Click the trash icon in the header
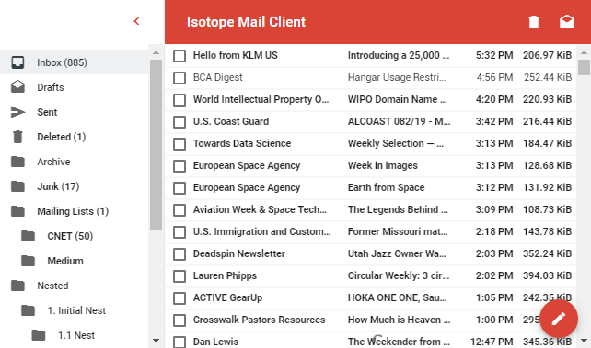Viewport: 591px width, 348px height. (534, 22)
